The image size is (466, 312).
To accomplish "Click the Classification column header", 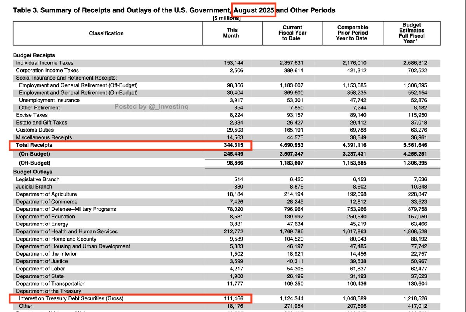I will (x=106, y=33).
